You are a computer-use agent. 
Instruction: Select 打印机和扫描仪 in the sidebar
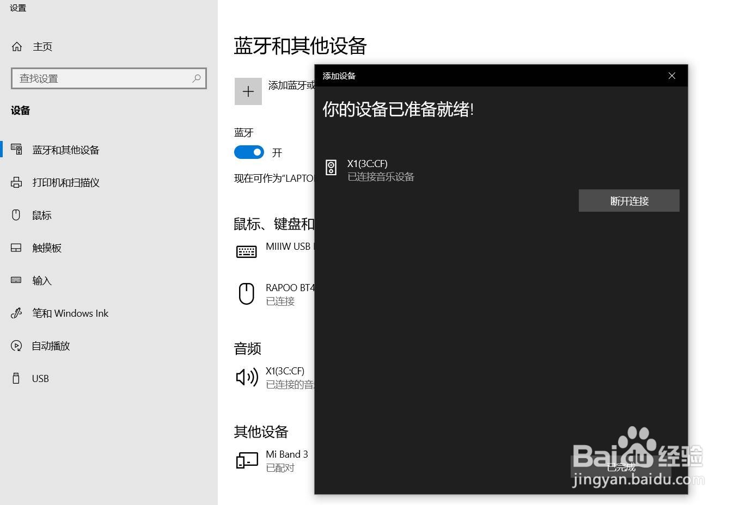tap(66, 182)
